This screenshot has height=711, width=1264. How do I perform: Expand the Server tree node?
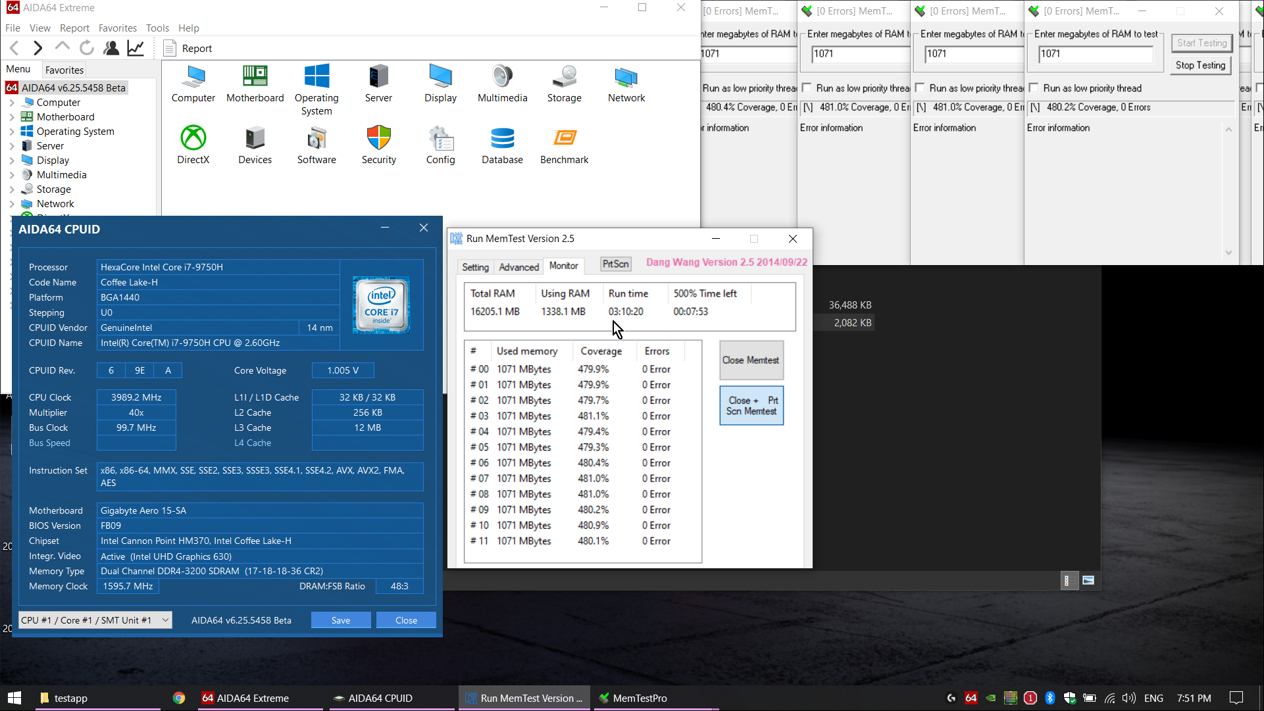pos(12,146)
